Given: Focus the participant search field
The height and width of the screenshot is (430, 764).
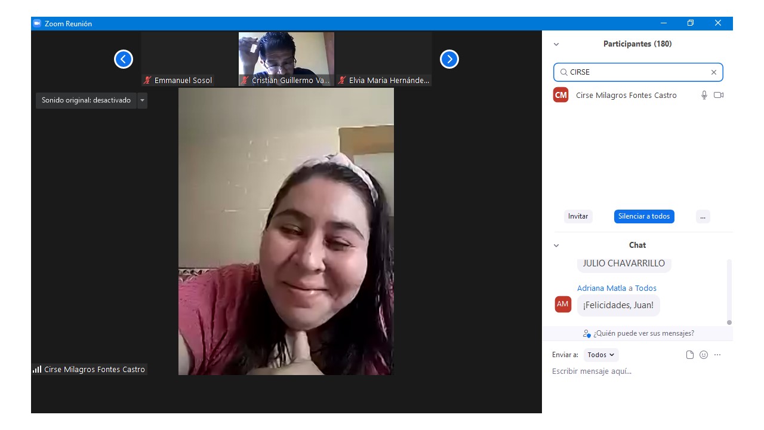Looking at the screenshot, I should [638, 72].
